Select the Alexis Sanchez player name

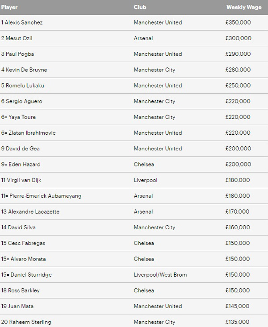click(x=24, y=22)
